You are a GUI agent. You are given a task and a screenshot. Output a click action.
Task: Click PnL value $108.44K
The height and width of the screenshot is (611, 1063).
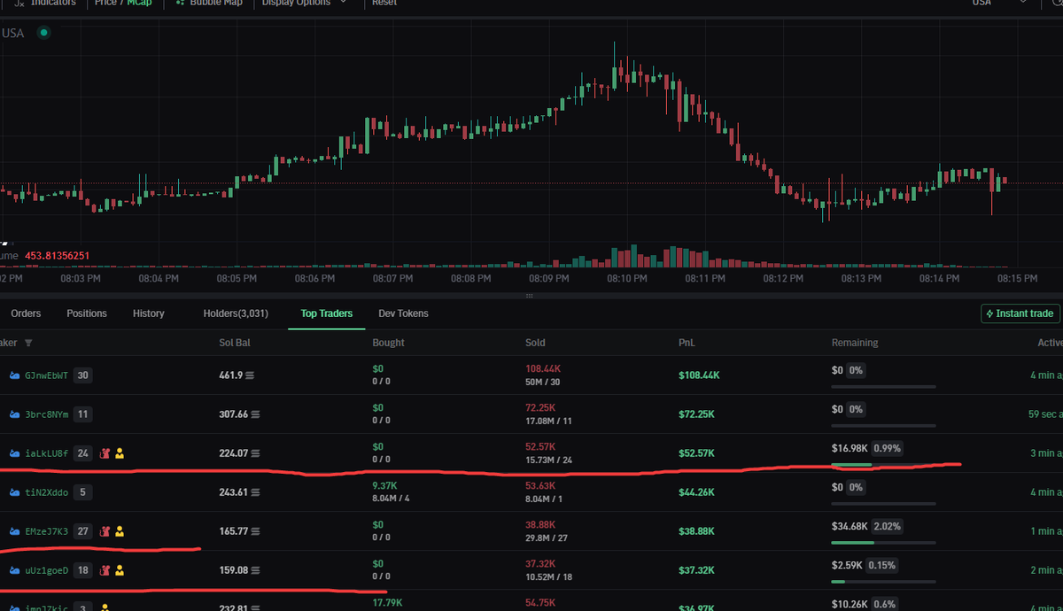point(699,375)
